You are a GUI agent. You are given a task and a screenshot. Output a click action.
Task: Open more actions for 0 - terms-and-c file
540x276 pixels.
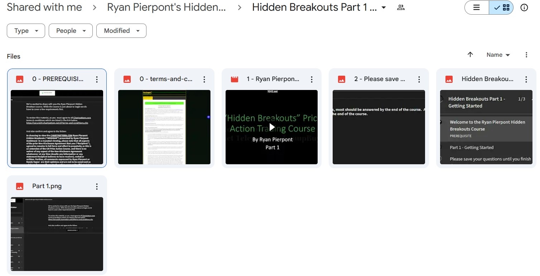click(x=204, y=79)
